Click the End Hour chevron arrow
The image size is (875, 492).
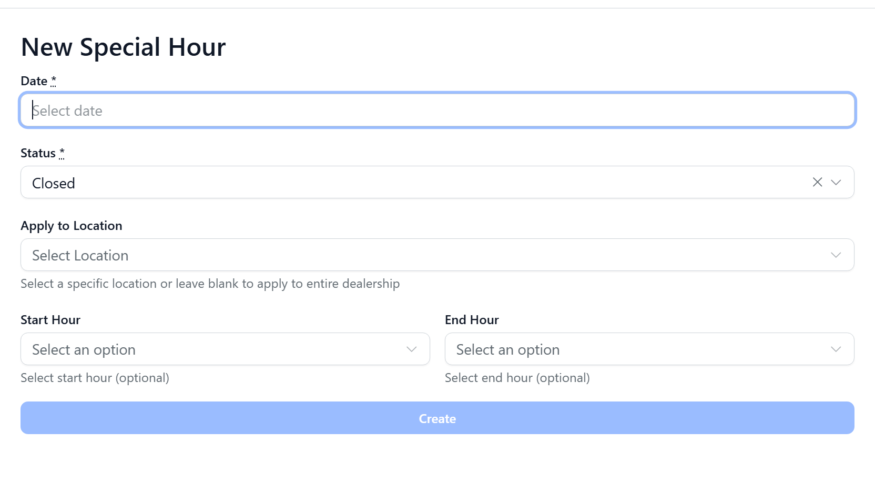[x=836, y=349]
